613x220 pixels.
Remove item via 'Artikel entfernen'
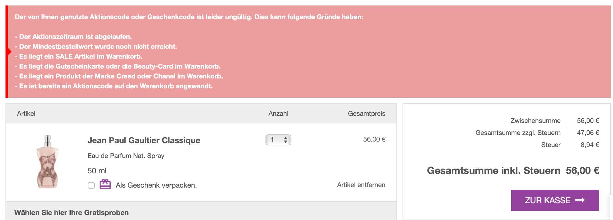[x=361, y=185]
